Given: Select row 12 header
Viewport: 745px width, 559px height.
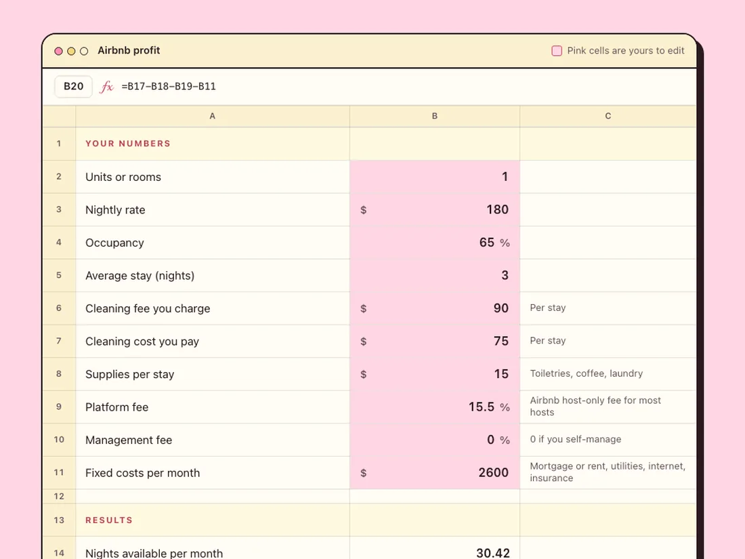Looking at the screenshot, I should 59,496.
